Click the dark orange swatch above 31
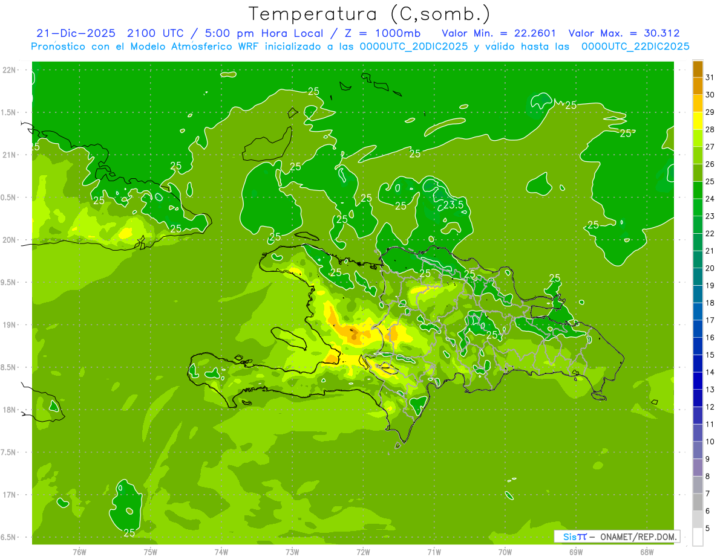The image size is (726, 560). 698,69
